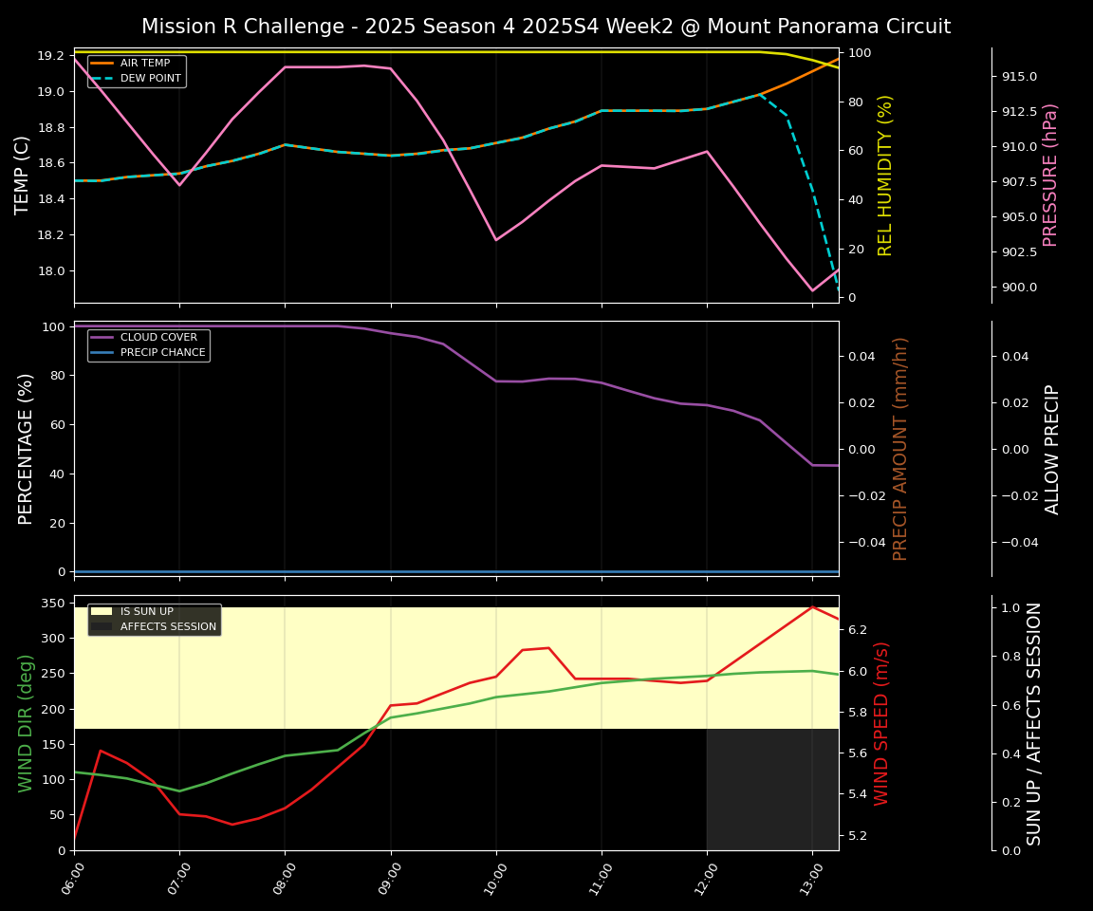Select the PRESSURE (hPa) axis label
Image resolution: width=1093 pixels, height=911 pixels.
pos(1050,176)
